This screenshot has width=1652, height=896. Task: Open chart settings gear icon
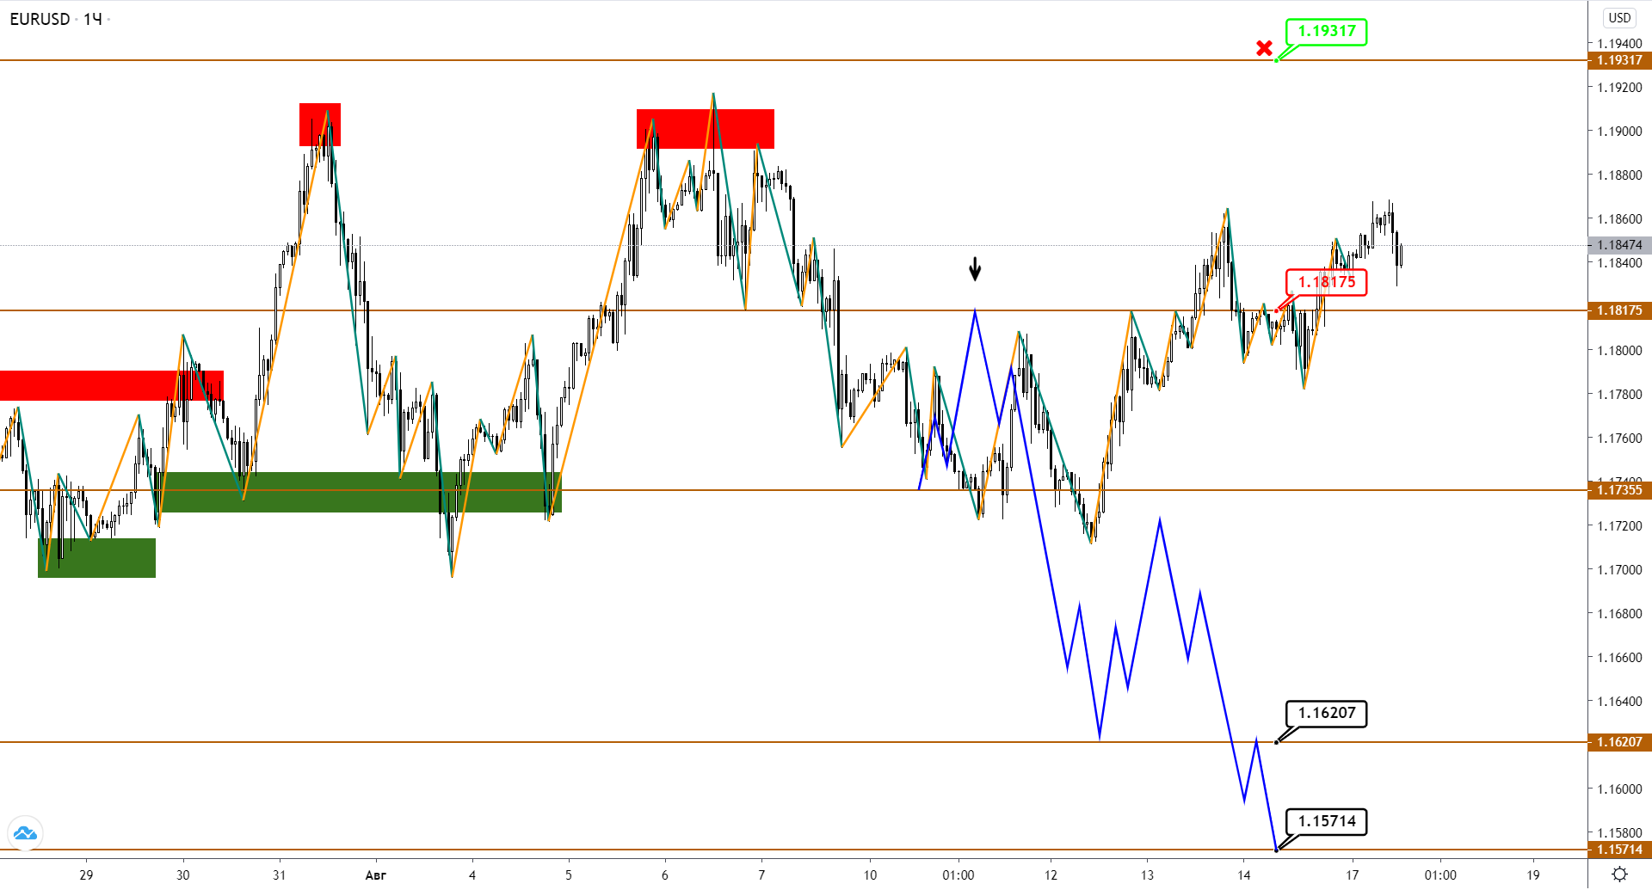tap(1619, 875)
